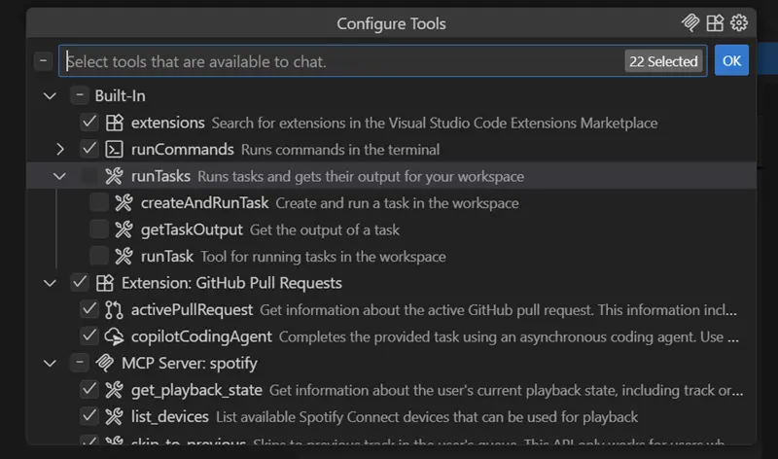Enable the runTasks checkbox
Viewport: 778px width, 459px height.
click(x=89, y=176)
